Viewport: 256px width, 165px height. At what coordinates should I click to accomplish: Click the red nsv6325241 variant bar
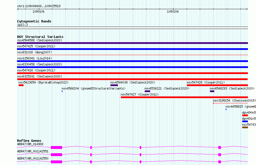coord(132,79)
